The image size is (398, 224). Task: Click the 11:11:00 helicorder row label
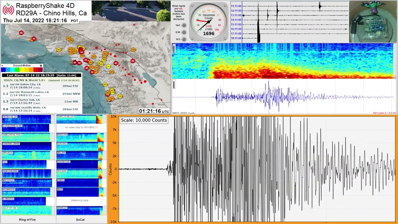[236, 6]
